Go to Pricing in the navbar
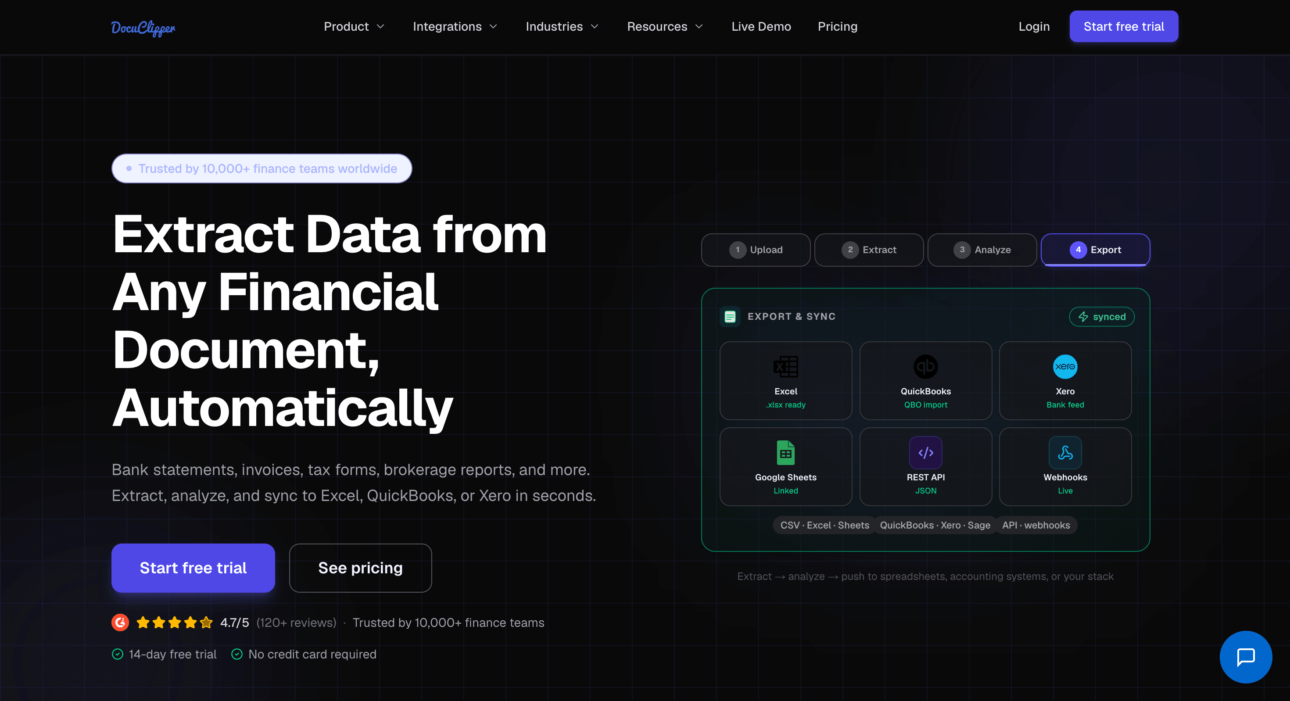1290x701 pixels. [837, 26]
